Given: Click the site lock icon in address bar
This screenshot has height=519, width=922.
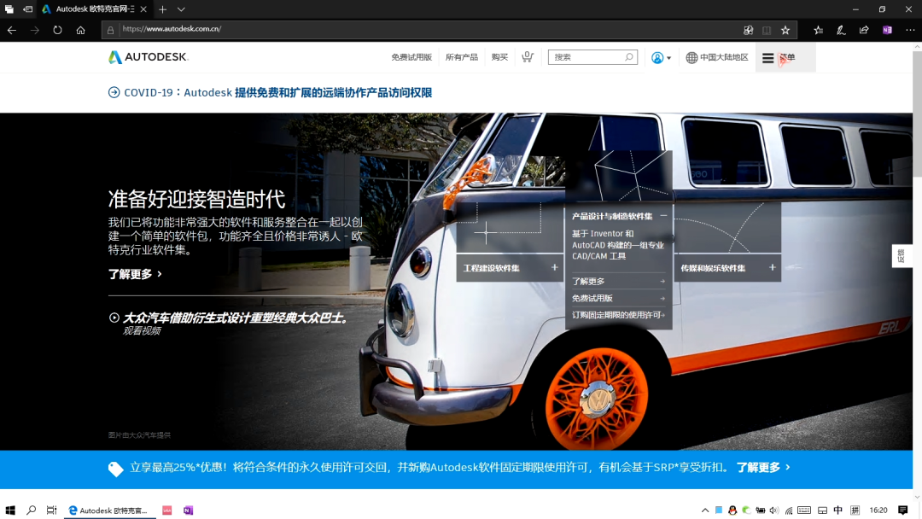Looking at the screenshot, I should coord(110,30).
